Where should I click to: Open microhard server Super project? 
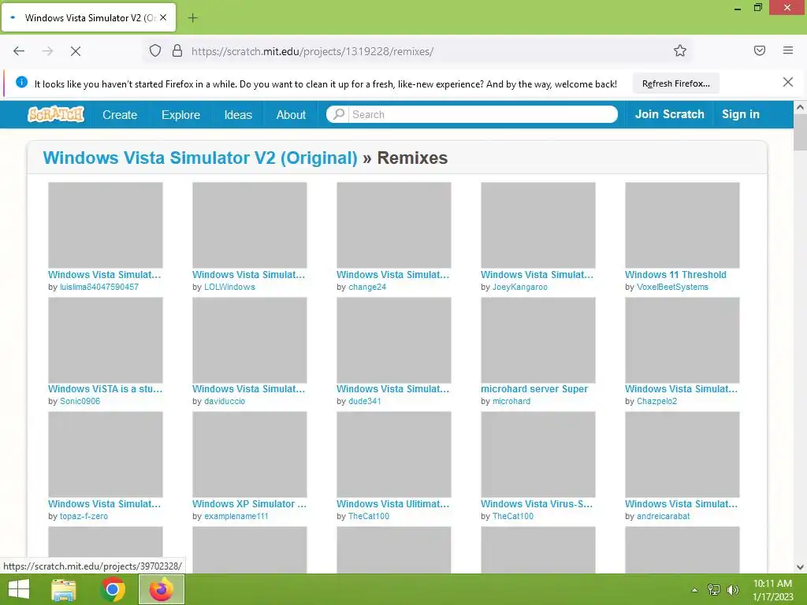[x=534, y=389]
